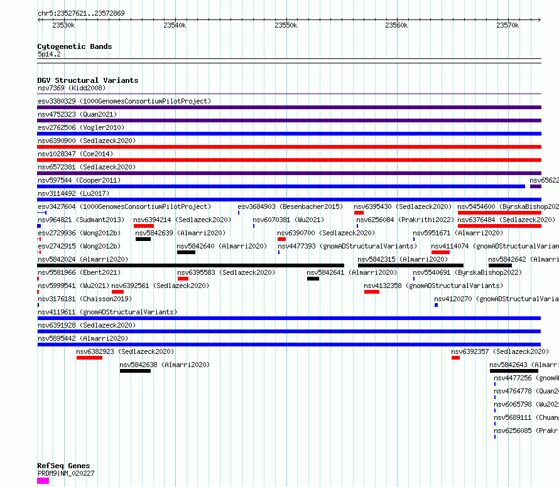Select the magenta PRDM9 gene feature
Viewport: 559px width, 487px height.
point(43,481)
